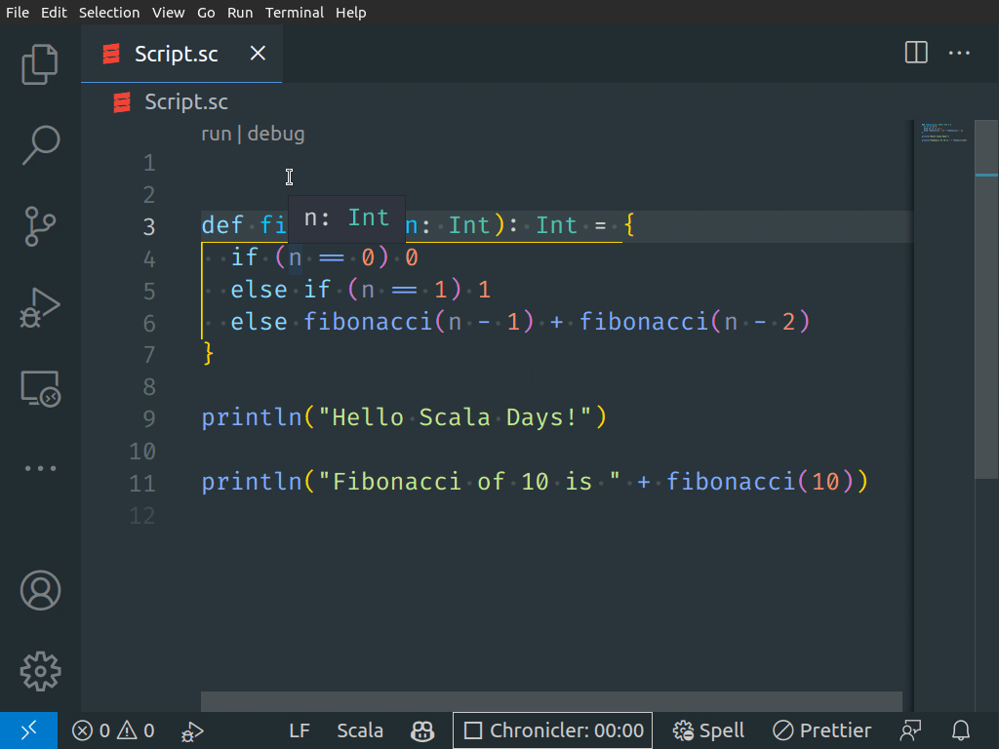999x749 pixels.
Task: Click the def keyword on line 3
Action: point(222,225)
